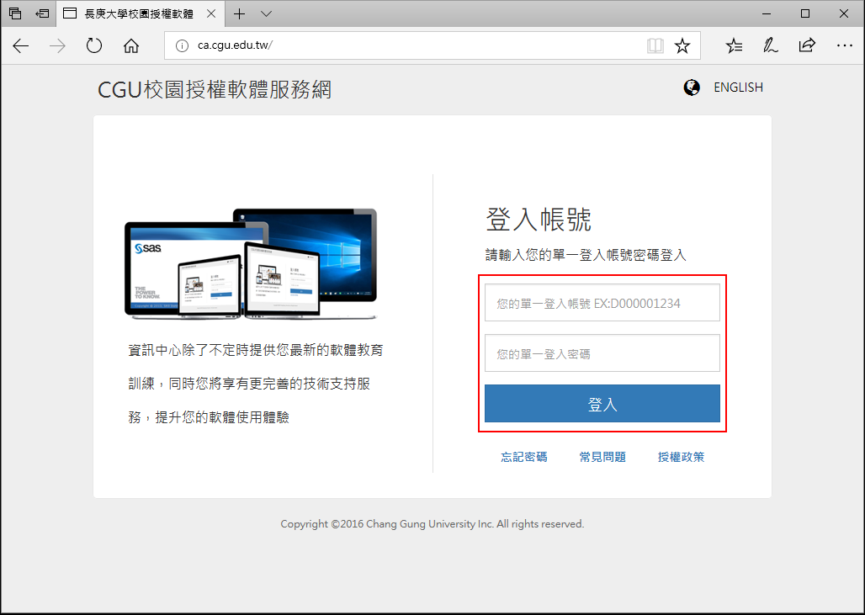Open Reading view book icon
Image resolution: width=865 pixels, height=615 pixels.
(x=655, y=46)
